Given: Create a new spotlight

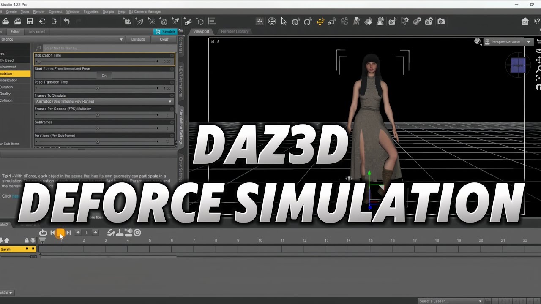Looking at the screenshot, I should 175,22.
